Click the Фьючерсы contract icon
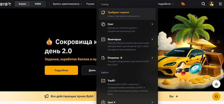Viewport: 224px width, 104px height. click(x=103, y=39)
